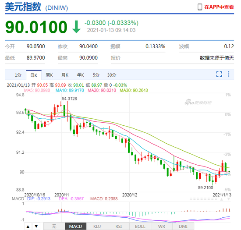Select the WR indicator button
Image resolution: width=241 pixels, height=230 pixels.
click(x=162, y=226)
